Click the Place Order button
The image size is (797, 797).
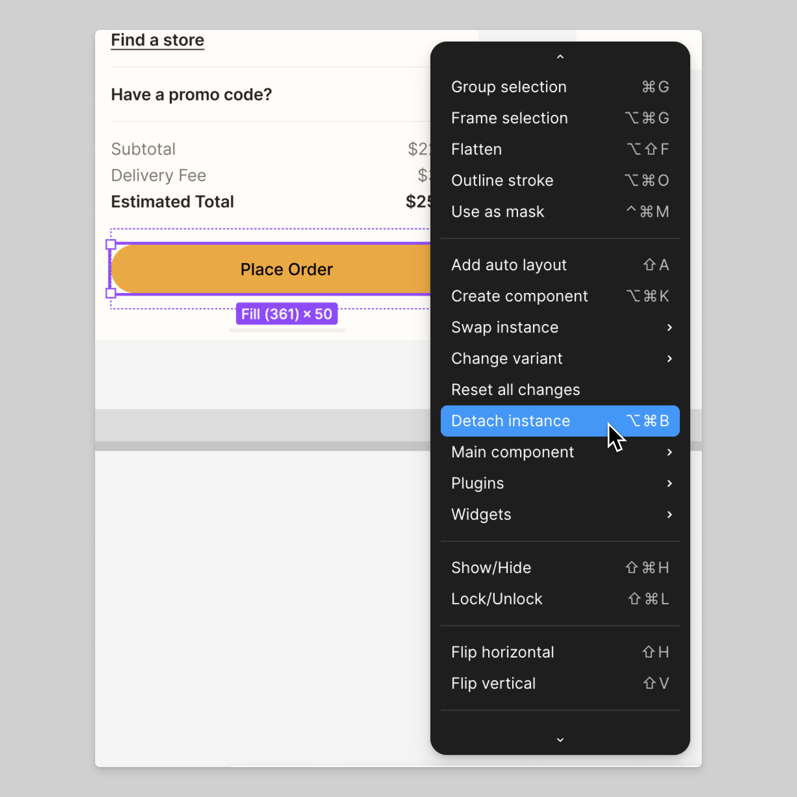pyautogui.click(x=286, y=269)
